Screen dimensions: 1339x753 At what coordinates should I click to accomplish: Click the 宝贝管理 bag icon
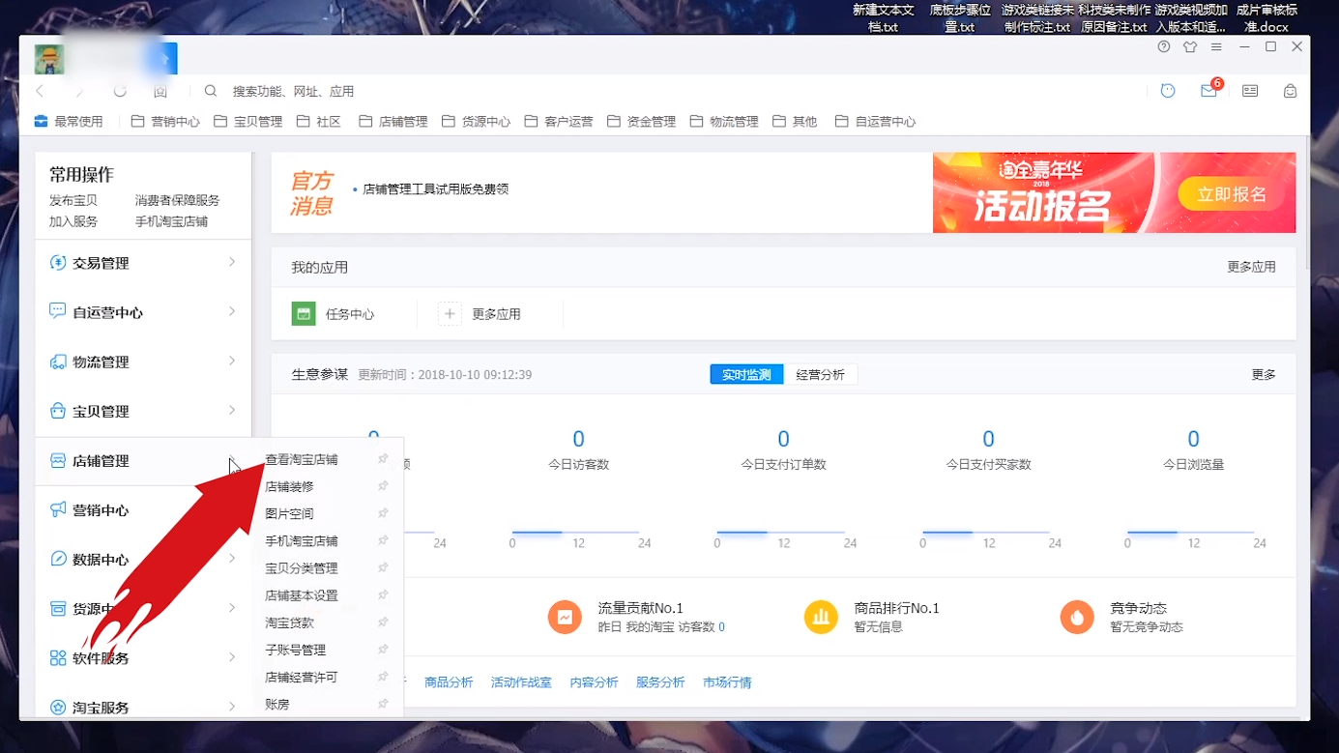[58, 411]
